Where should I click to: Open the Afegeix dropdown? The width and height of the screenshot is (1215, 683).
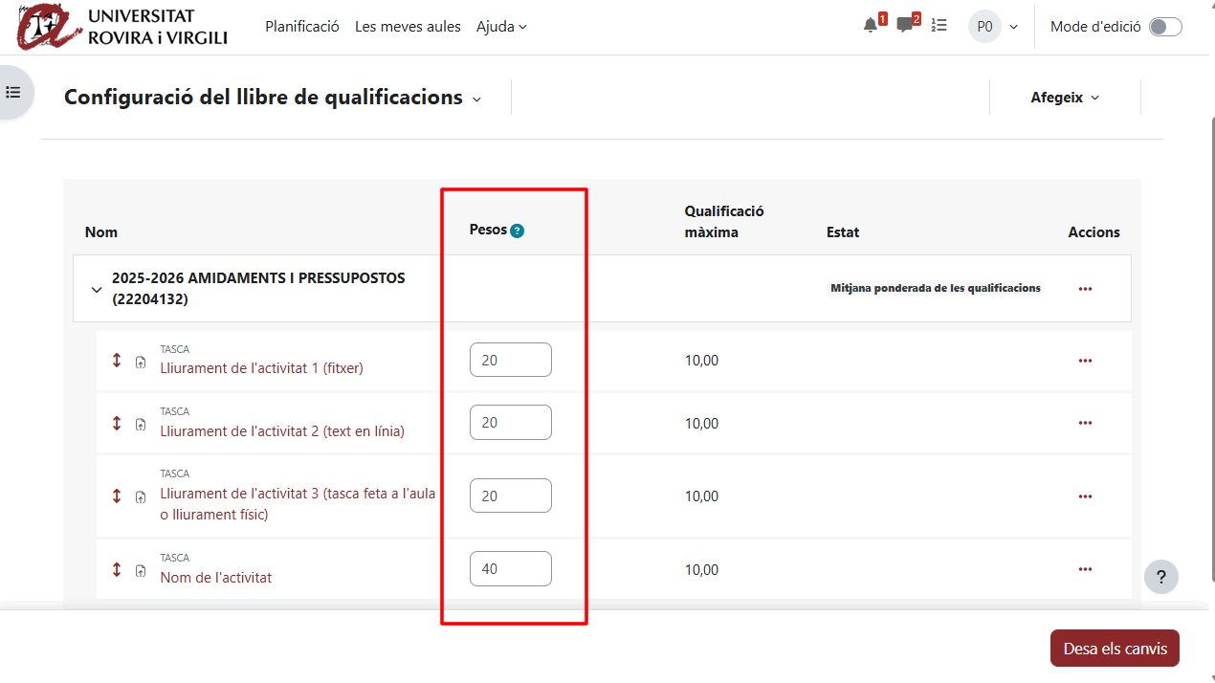pyautogui.click(x=1064, y=98)
